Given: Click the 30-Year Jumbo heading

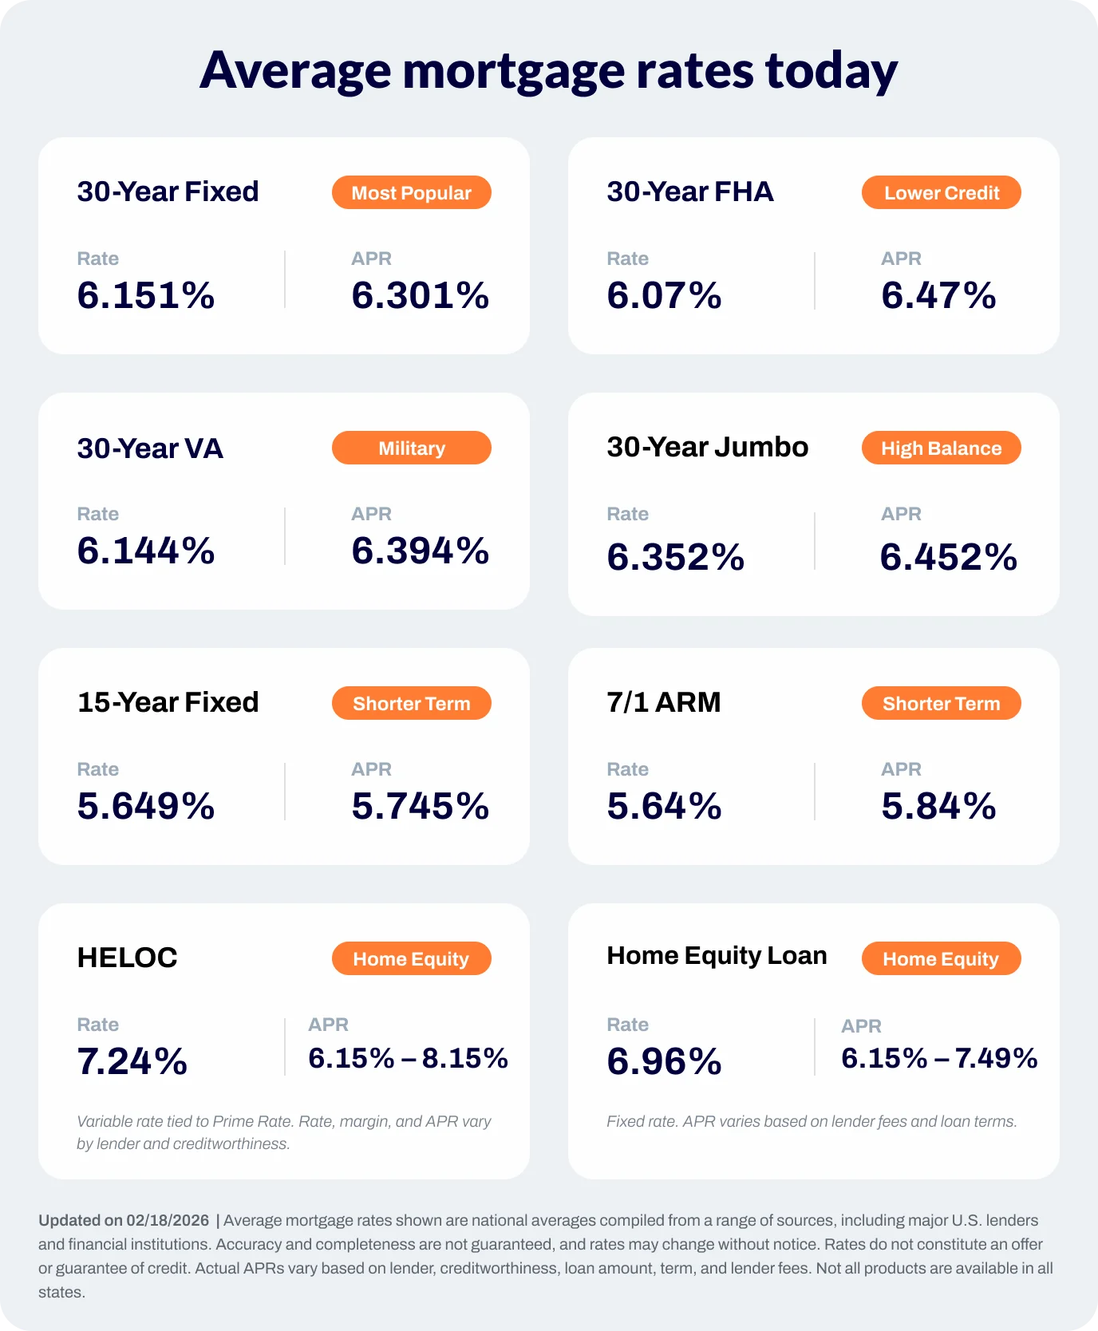Looking at the screenshot, I should pos(707,448).
